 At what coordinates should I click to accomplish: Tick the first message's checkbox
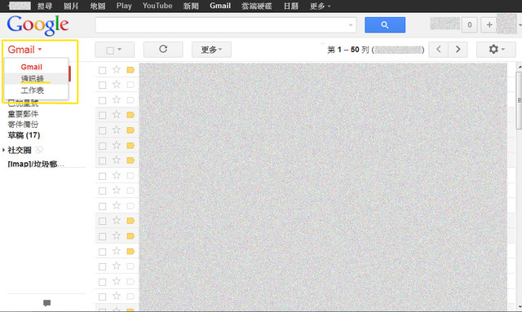click(x=102, y=70)
